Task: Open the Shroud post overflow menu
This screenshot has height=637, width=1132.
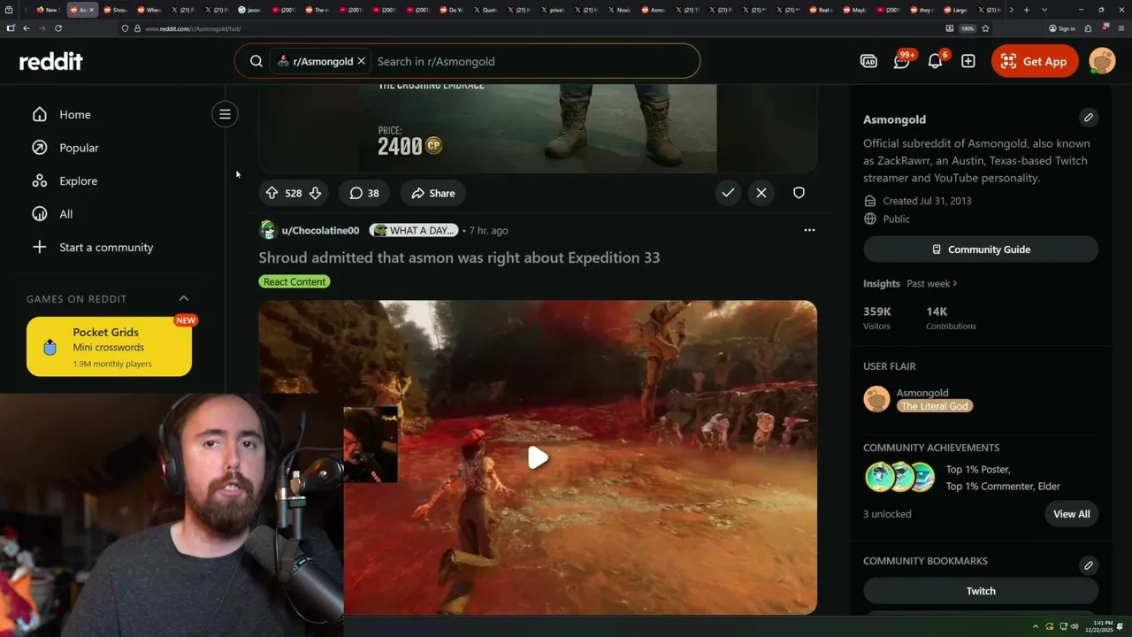Action: click(809, 230)
